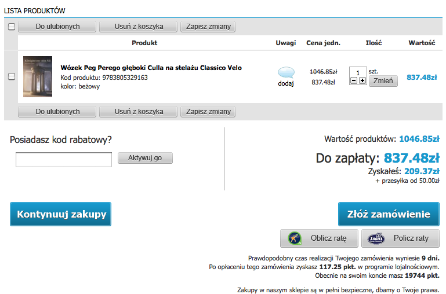Click Aktywuj go to apply discount code
Image resolution: width=446 pixels, height=294 pixels.
coord(145,158)
